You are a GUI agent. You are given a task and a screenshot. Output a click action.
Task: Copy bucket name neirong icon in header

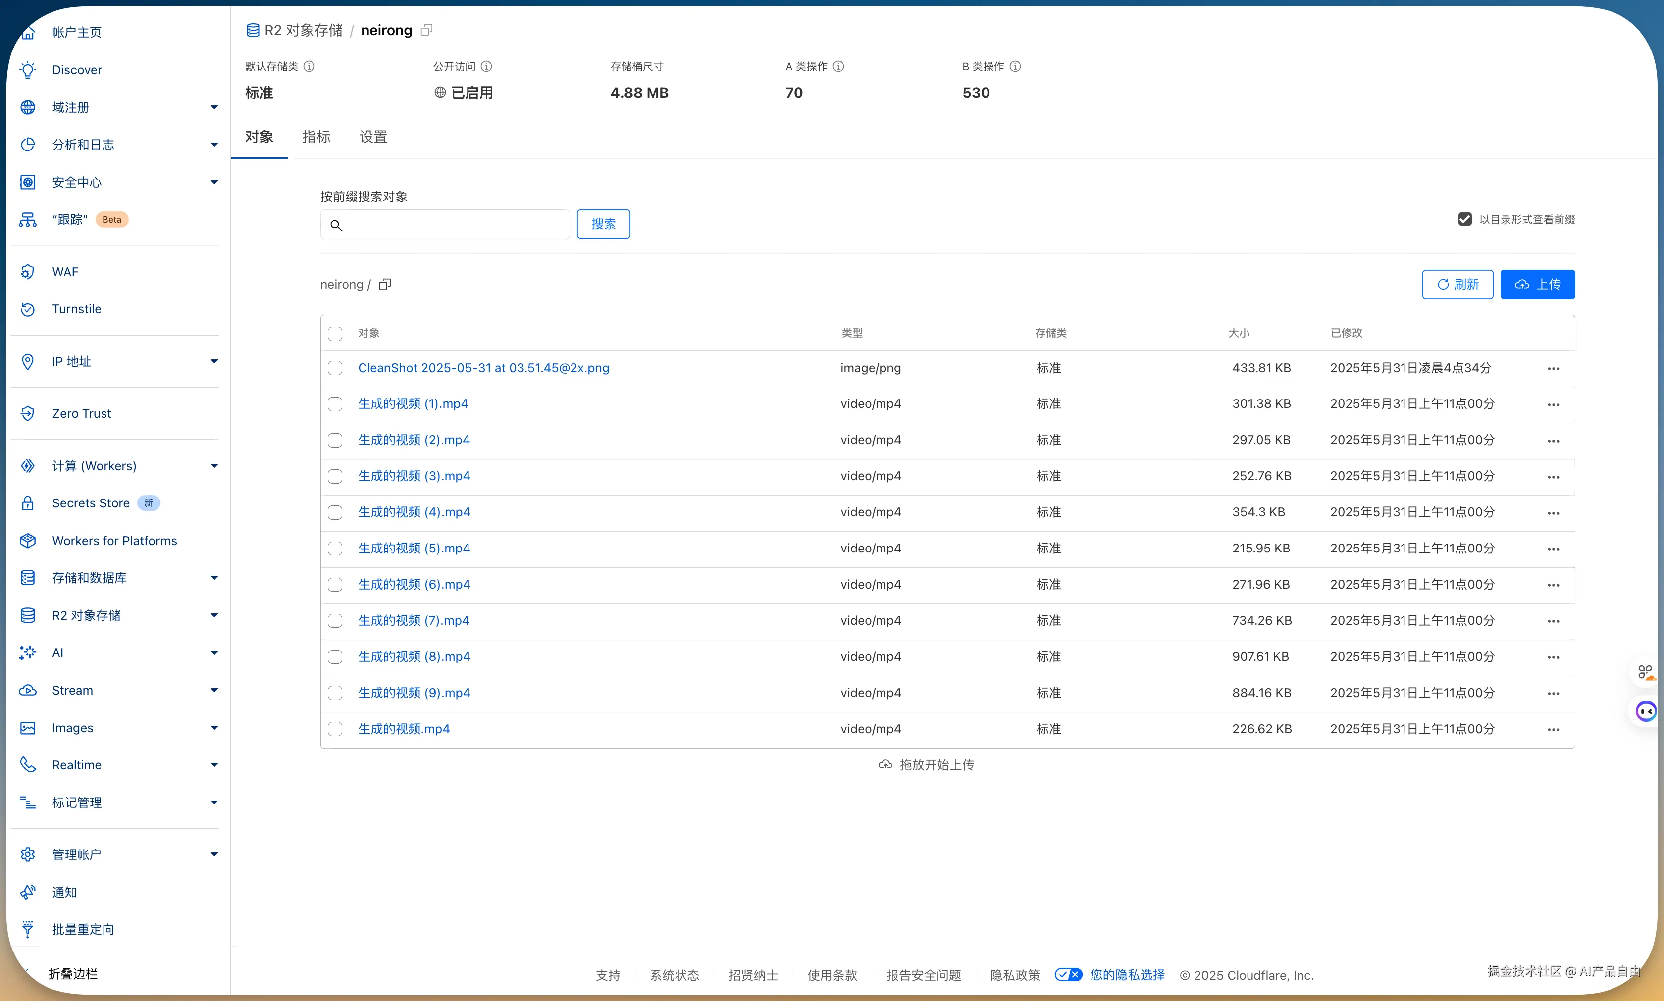(426, 30)
